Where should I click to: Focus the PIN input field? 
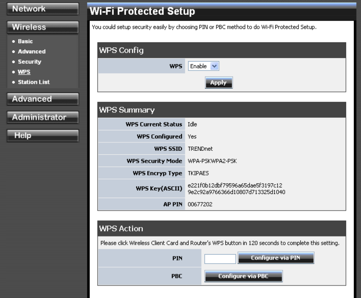(220, 259)
